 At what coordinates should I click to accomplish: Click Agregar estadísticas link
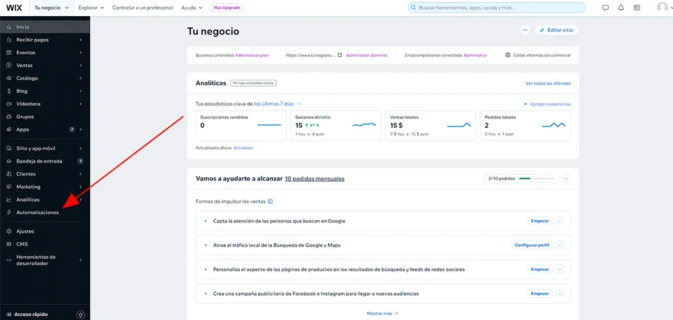(547, 104)
